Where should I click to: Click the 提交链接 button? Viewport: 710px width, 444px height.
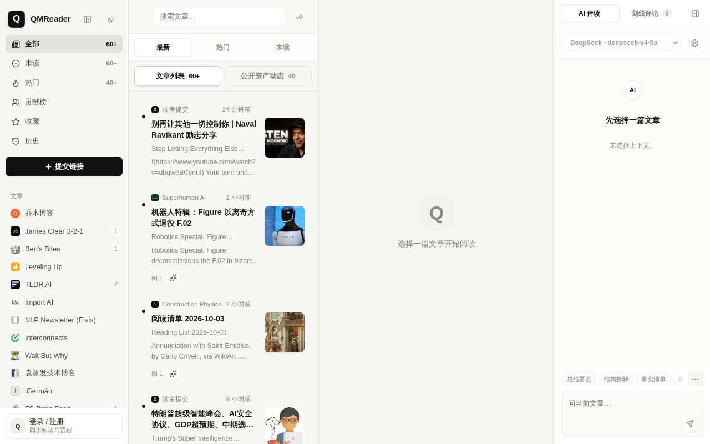pos(64,167)
